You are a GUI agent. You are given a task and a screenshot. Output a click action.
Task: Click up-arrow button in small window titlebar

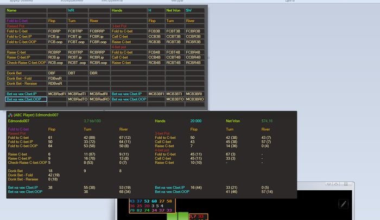tap(336, 184)
